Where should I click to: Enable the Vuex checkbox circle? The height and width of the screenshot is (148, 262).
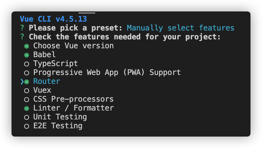[27, 91]
